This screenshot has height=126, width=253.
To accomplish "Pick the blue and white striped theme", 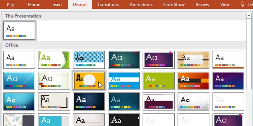I will (x=124, y=80).
